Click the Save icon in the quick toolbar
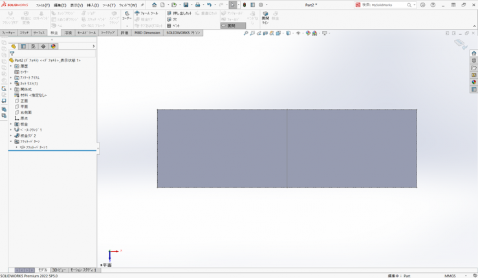Image resolution: width=478 pixels, height=278 pixels. point(186,5)
